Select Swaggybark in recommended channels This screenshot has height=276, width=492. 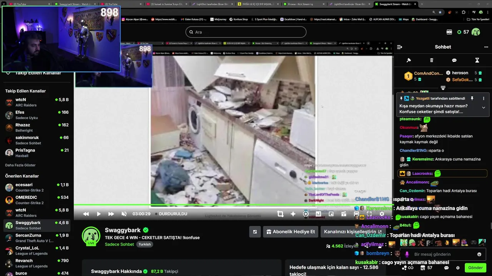click(x=37, y=225)
